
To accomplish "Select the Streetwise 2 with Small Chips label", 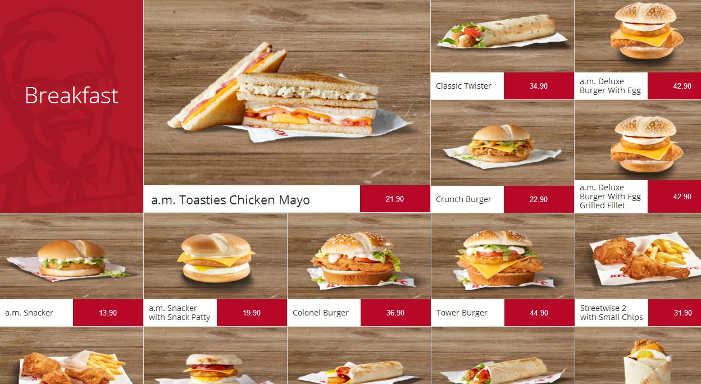I will coord(611,313).
